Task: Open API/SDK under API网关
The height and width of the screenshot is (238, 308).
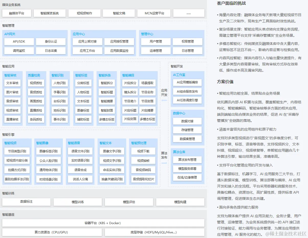Action: pyautogui.click(x=19, y=41)
